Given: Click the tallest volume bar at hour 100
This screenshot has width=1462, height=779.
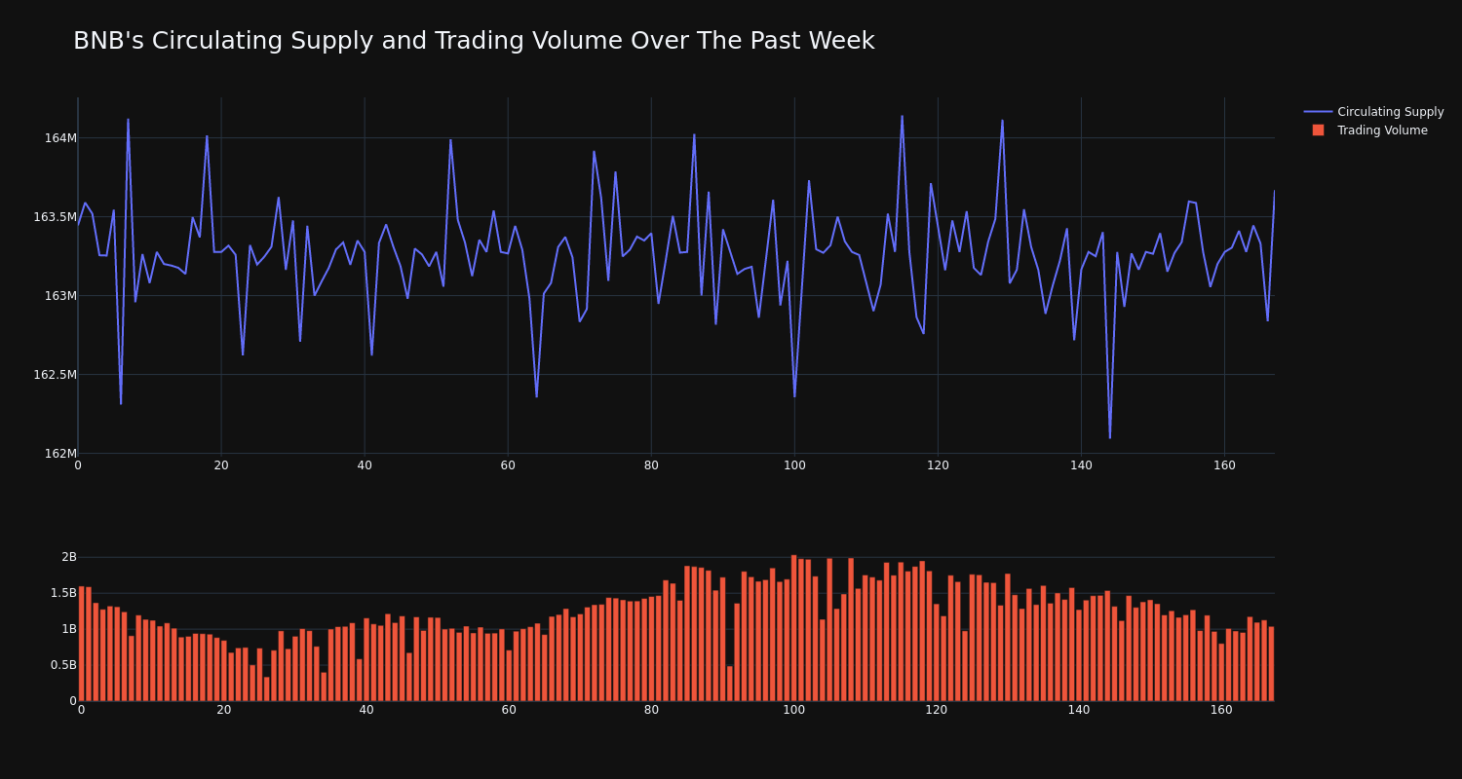Looking at the screenshot, I should point(794,628).
